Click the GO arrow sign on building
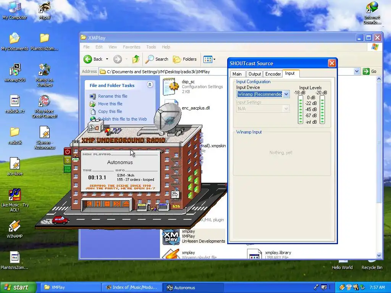This screenshot has height=293, width=391. click(x=175, y=194)
